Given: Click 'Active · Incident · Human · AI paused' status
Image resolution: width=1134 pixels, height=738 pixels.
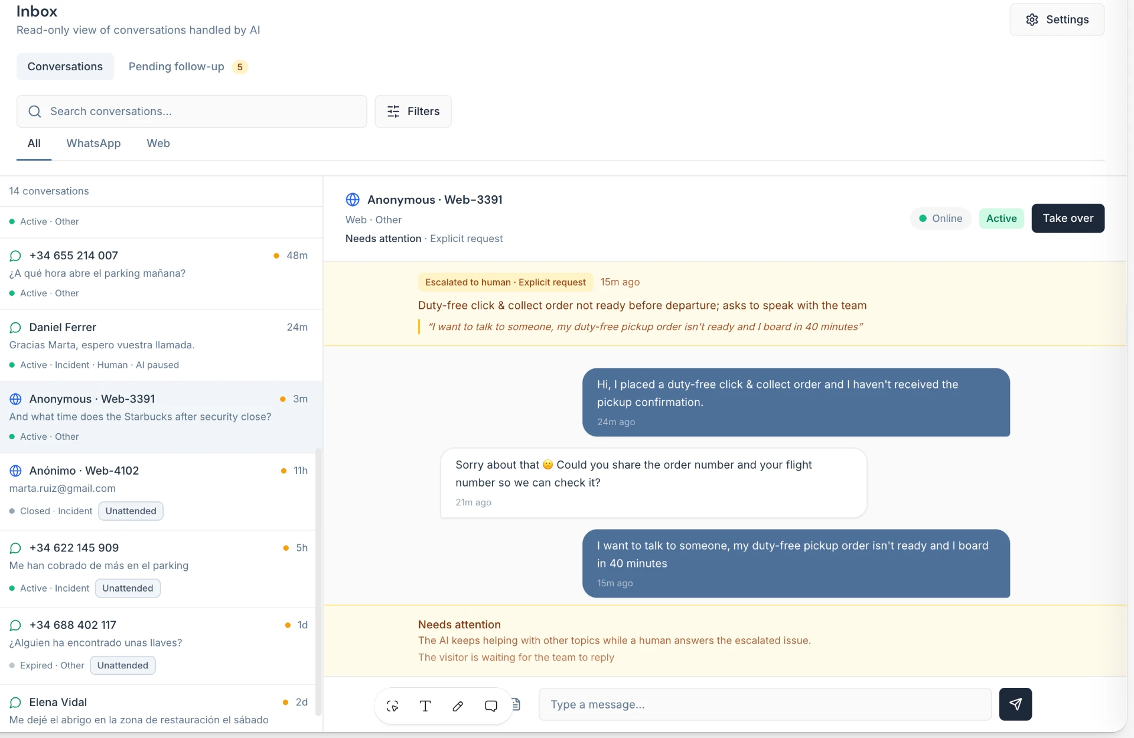Looking at the screenshot, I should 99,365.
